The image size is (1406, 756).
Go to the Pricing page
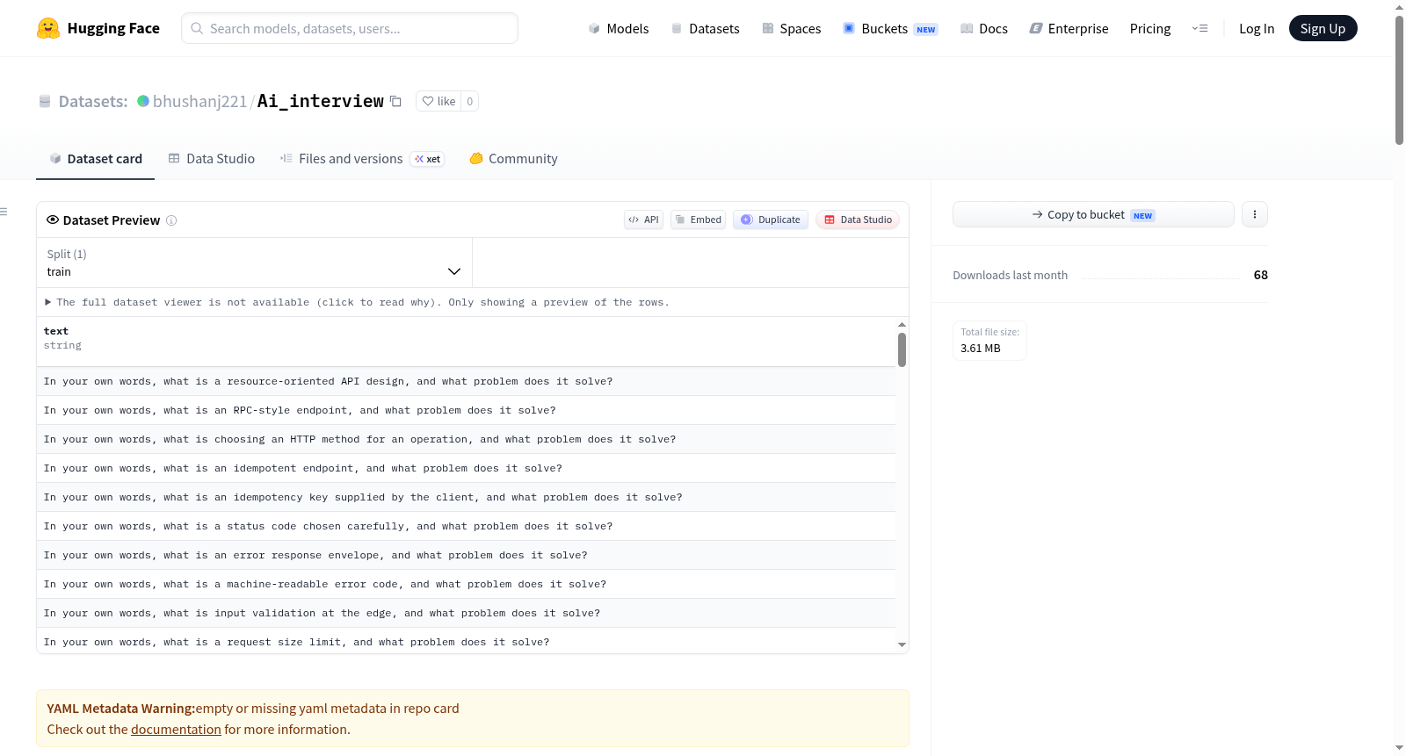[x=1150, y=28]
